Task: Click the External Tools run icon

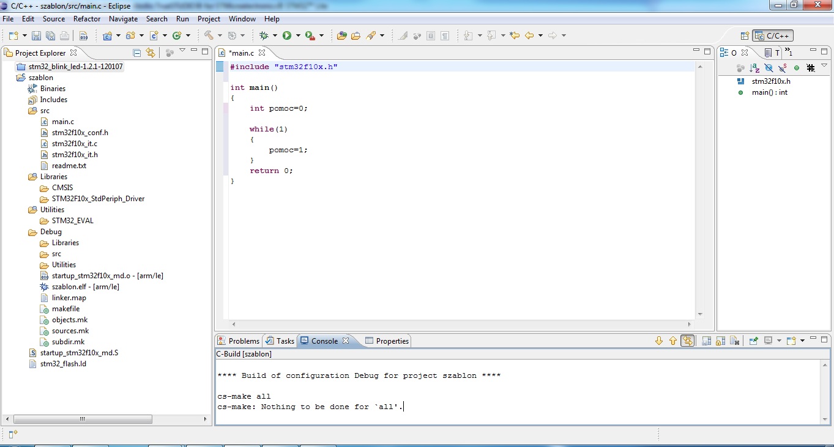Action: (x=310, y=35)
